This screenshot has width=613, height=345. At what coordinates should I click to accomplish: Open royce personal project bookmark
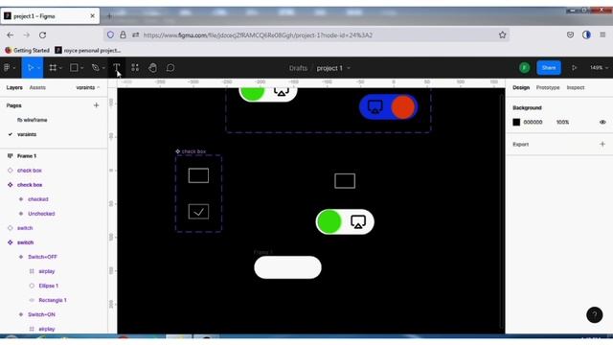pos(87,51)
